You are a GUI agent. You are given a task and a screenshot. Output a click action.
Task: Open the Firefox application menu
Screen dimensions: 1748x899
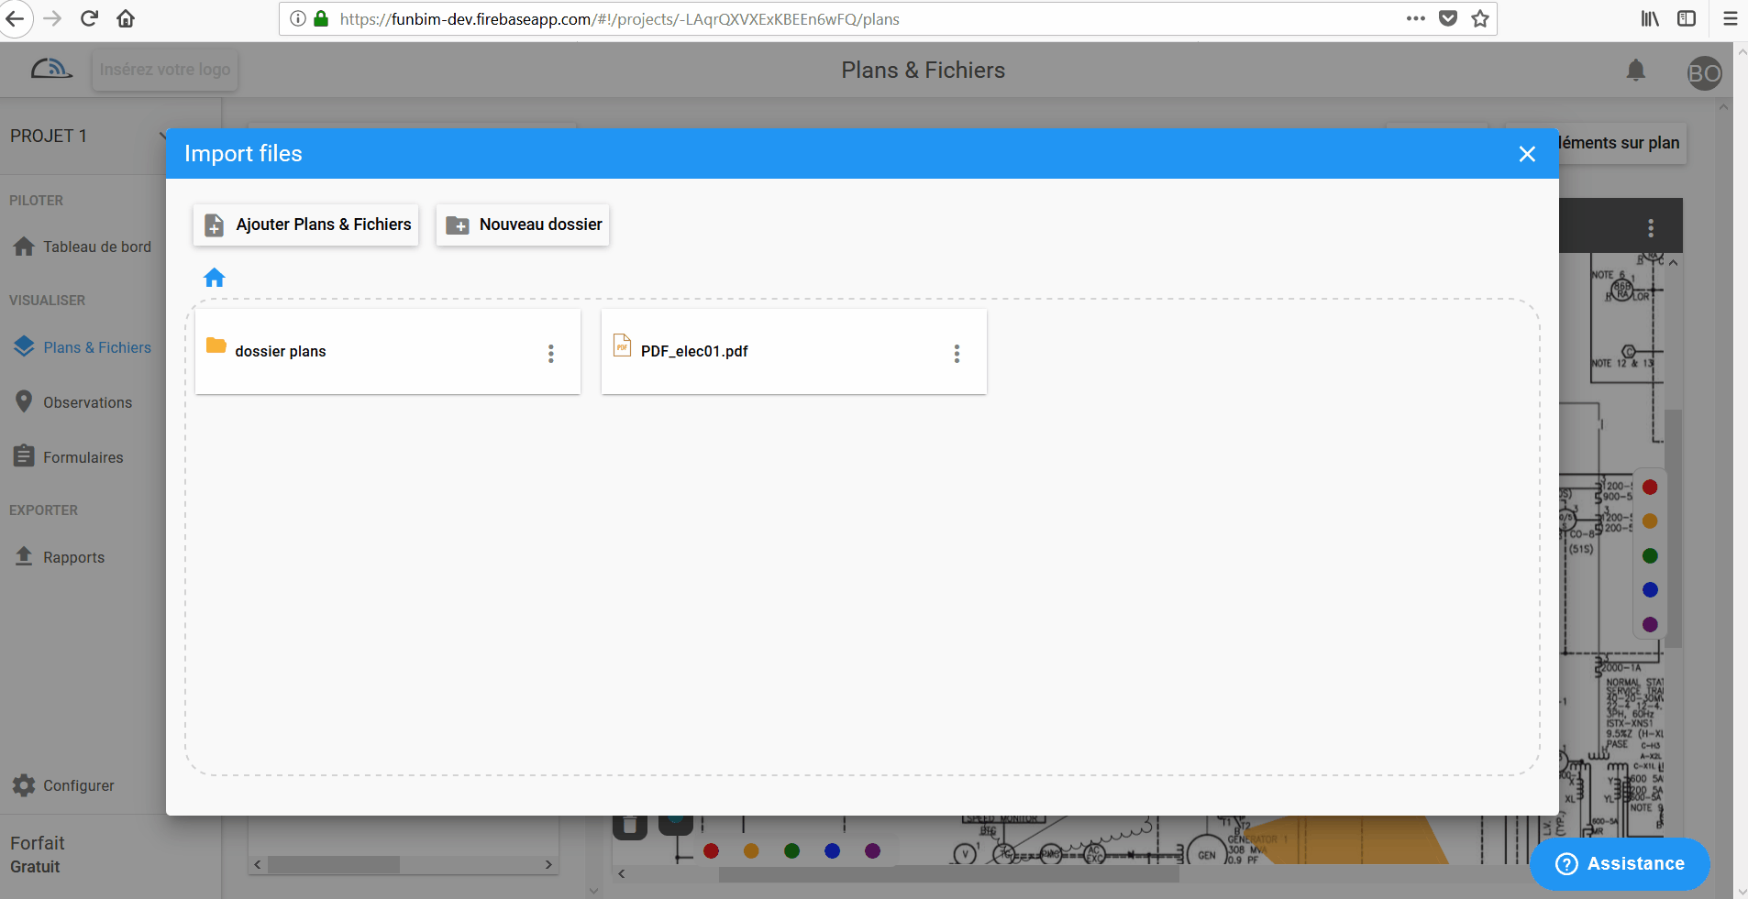point(1730,18)
